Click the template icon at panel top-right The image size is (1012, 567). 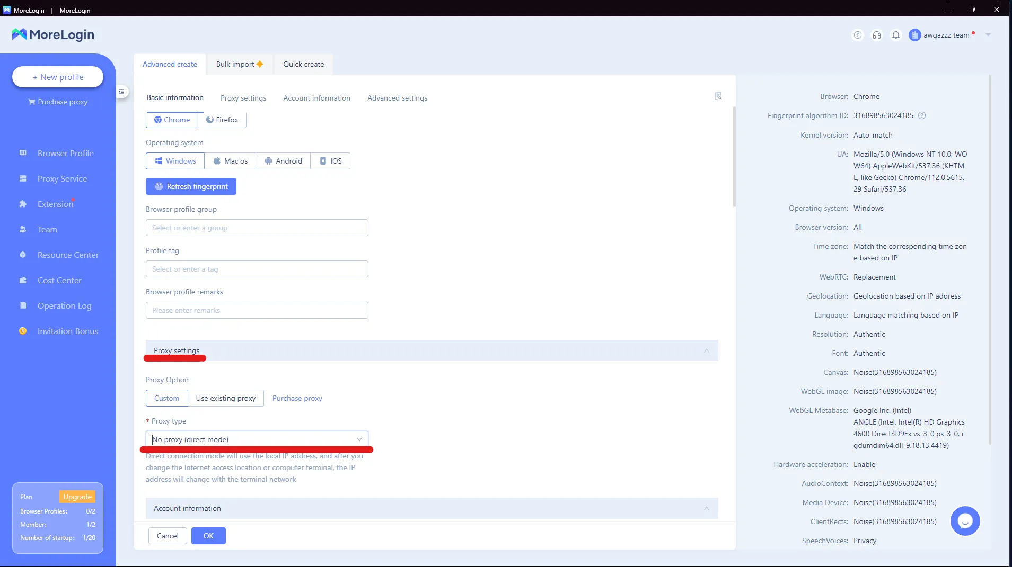718,96
